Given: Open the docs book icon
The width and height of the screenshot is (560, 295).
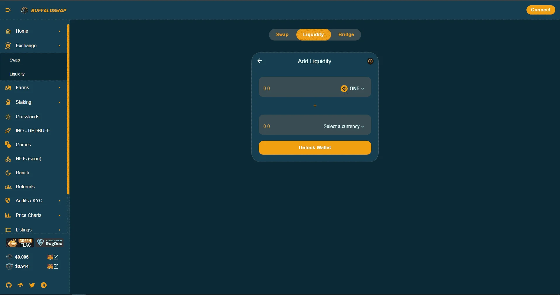Looking at the screenshot, I should (20, 285).
